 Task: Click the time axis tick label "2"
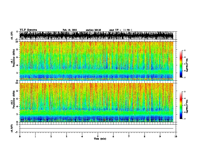coord(51,136)
